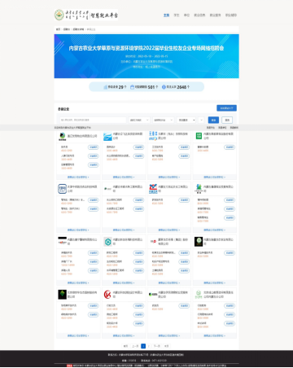Click the blue button above the search bar
The width and height of the screenshot is (293, 368).
[x=226, y=108]
